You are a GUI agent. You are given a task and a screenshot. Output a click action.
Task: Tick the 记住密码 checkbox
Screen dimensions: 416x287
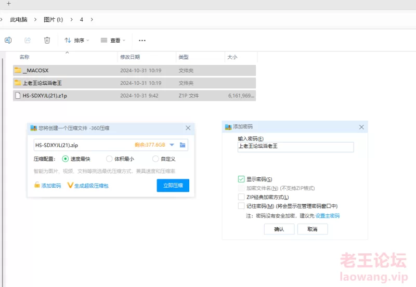click(241, 206)
